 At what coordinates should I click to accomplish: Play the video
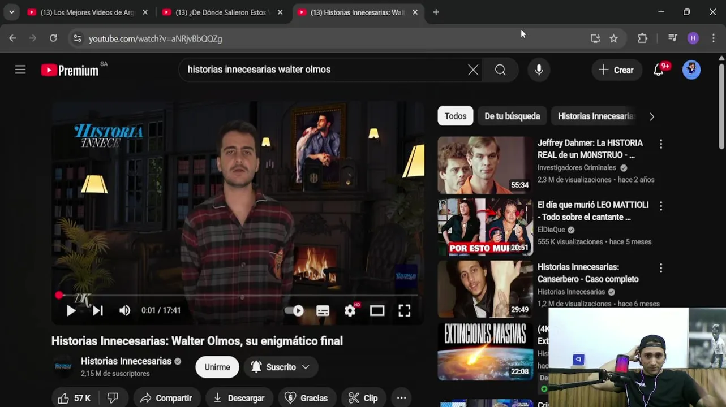[x=71, y=310]
